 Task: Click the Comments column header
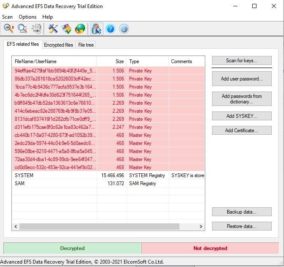click(187, 61)
